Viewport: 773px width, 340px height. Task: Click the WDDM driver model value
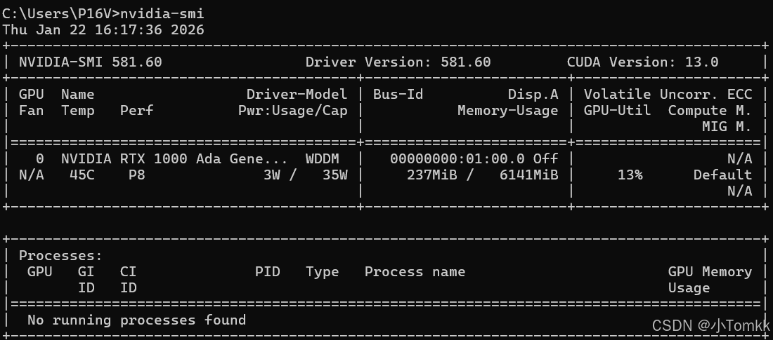(323, 158)
